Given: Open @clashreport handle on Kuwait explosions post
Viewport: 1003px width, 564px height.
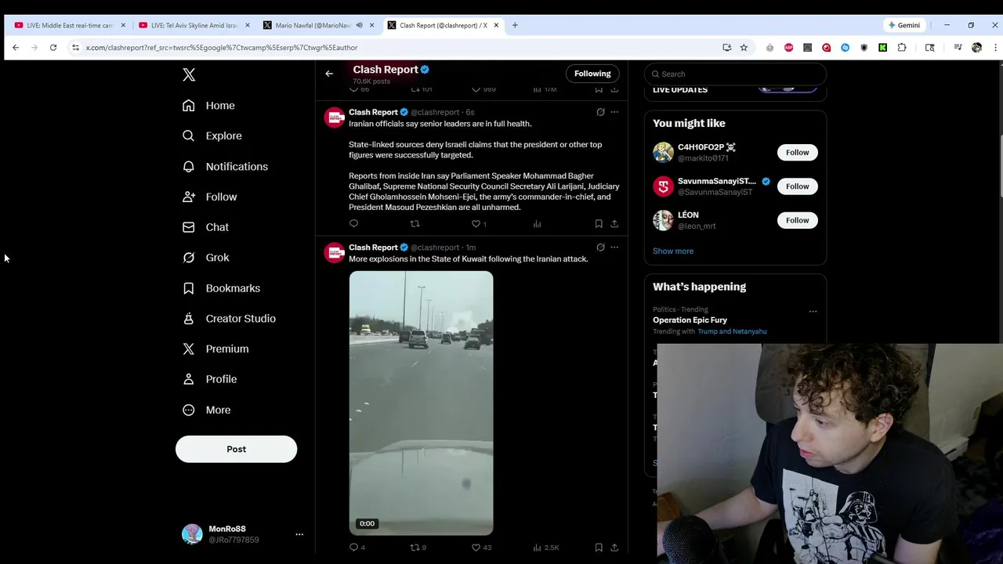Looking at the screenshot, I should pyautogui.click(x=435, y=248).
